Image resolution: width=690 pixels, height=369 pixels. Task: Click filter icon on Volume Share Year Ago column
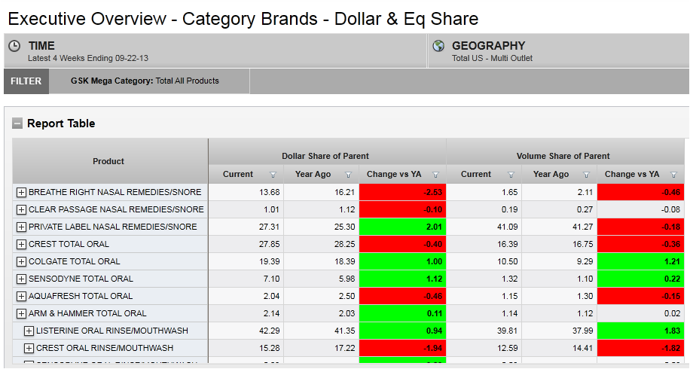pyautogui.click(x=586, y=175)
